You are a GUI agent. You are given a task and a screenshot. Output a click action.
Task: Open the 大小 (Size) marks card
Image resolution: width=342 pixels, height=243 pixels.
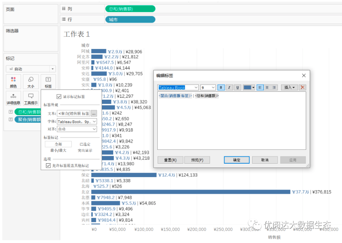pos(31,82)
